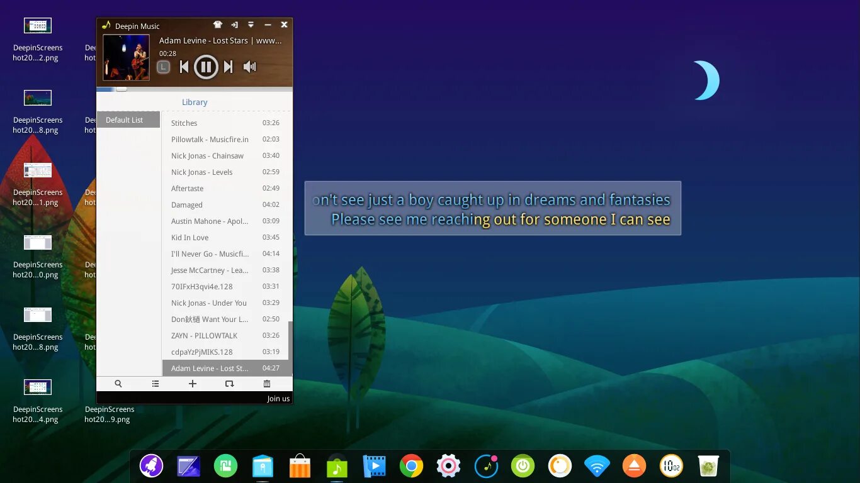Click the hot20...9.png file label

click(x=110, y=414)
